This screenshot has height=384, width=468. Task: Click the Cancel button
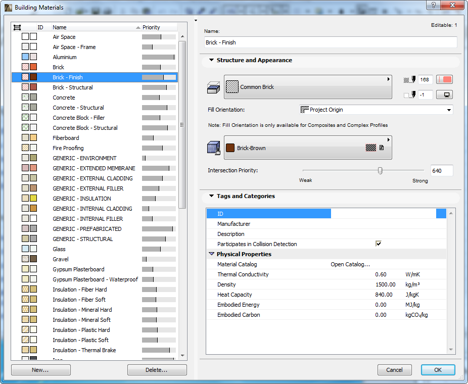tap(395, 370)
